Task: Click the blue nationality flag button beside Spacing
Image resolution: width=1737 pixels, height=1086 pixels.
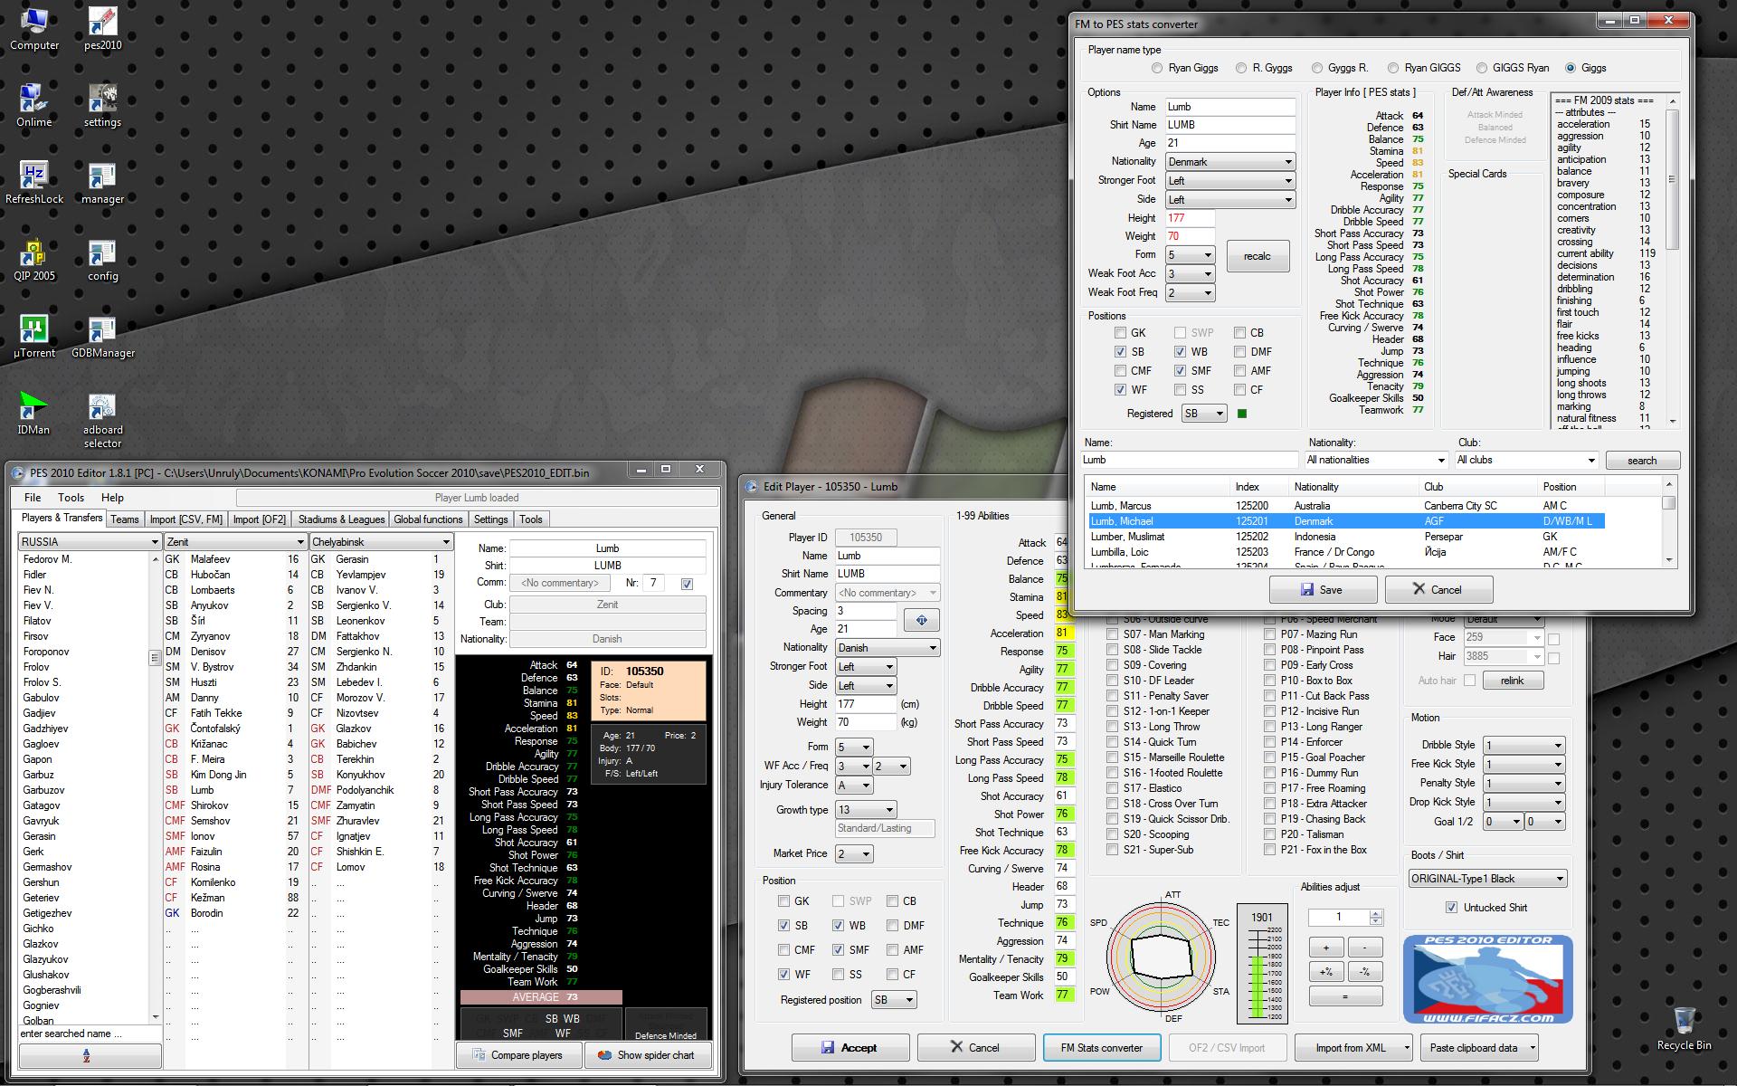Action: click(x=921, y=620)
